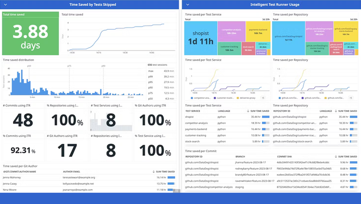
Task: Click sort arrow in Git Author table
Action: (154, 172)
